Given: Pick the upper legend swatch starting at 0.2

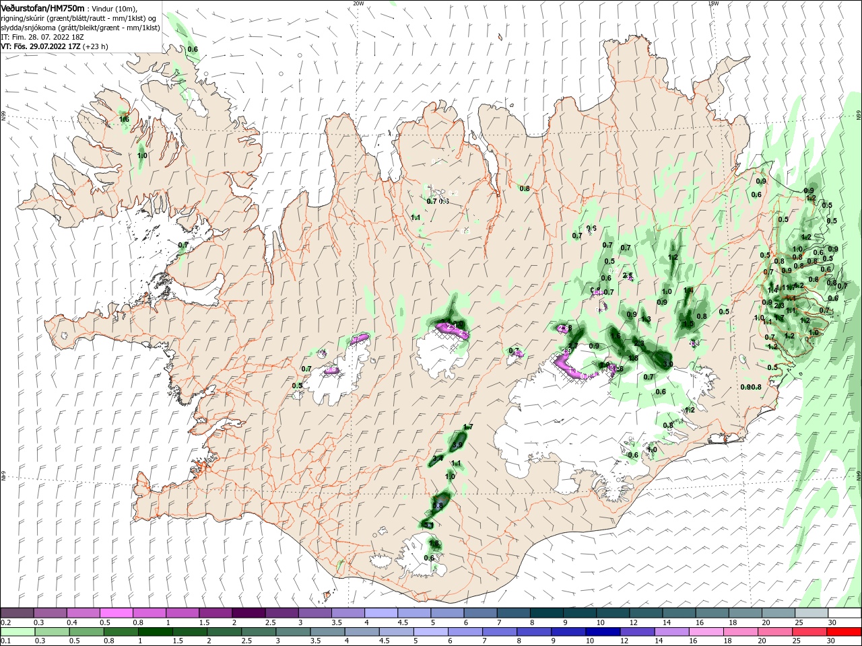Looking at the screenshot, I should [x=17, y=613].
